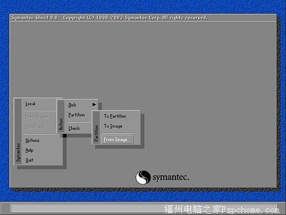Select the disabled GhostCast entry

[x=35, y=127]
